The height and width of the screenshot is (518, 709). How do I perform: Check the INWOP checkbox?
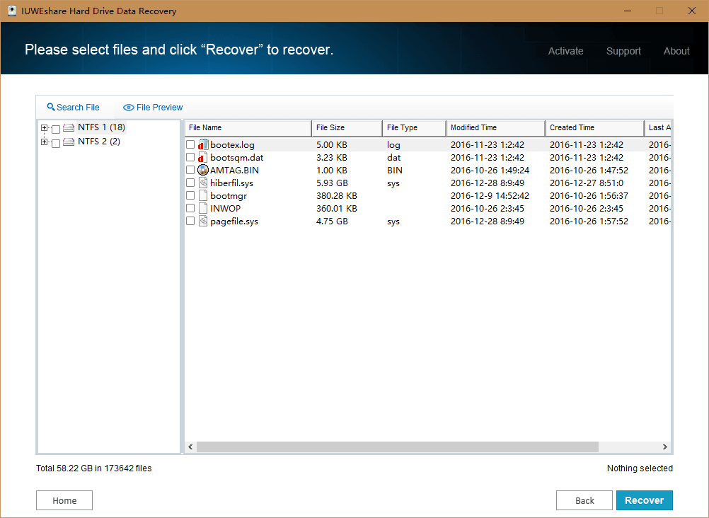point(190,208)
